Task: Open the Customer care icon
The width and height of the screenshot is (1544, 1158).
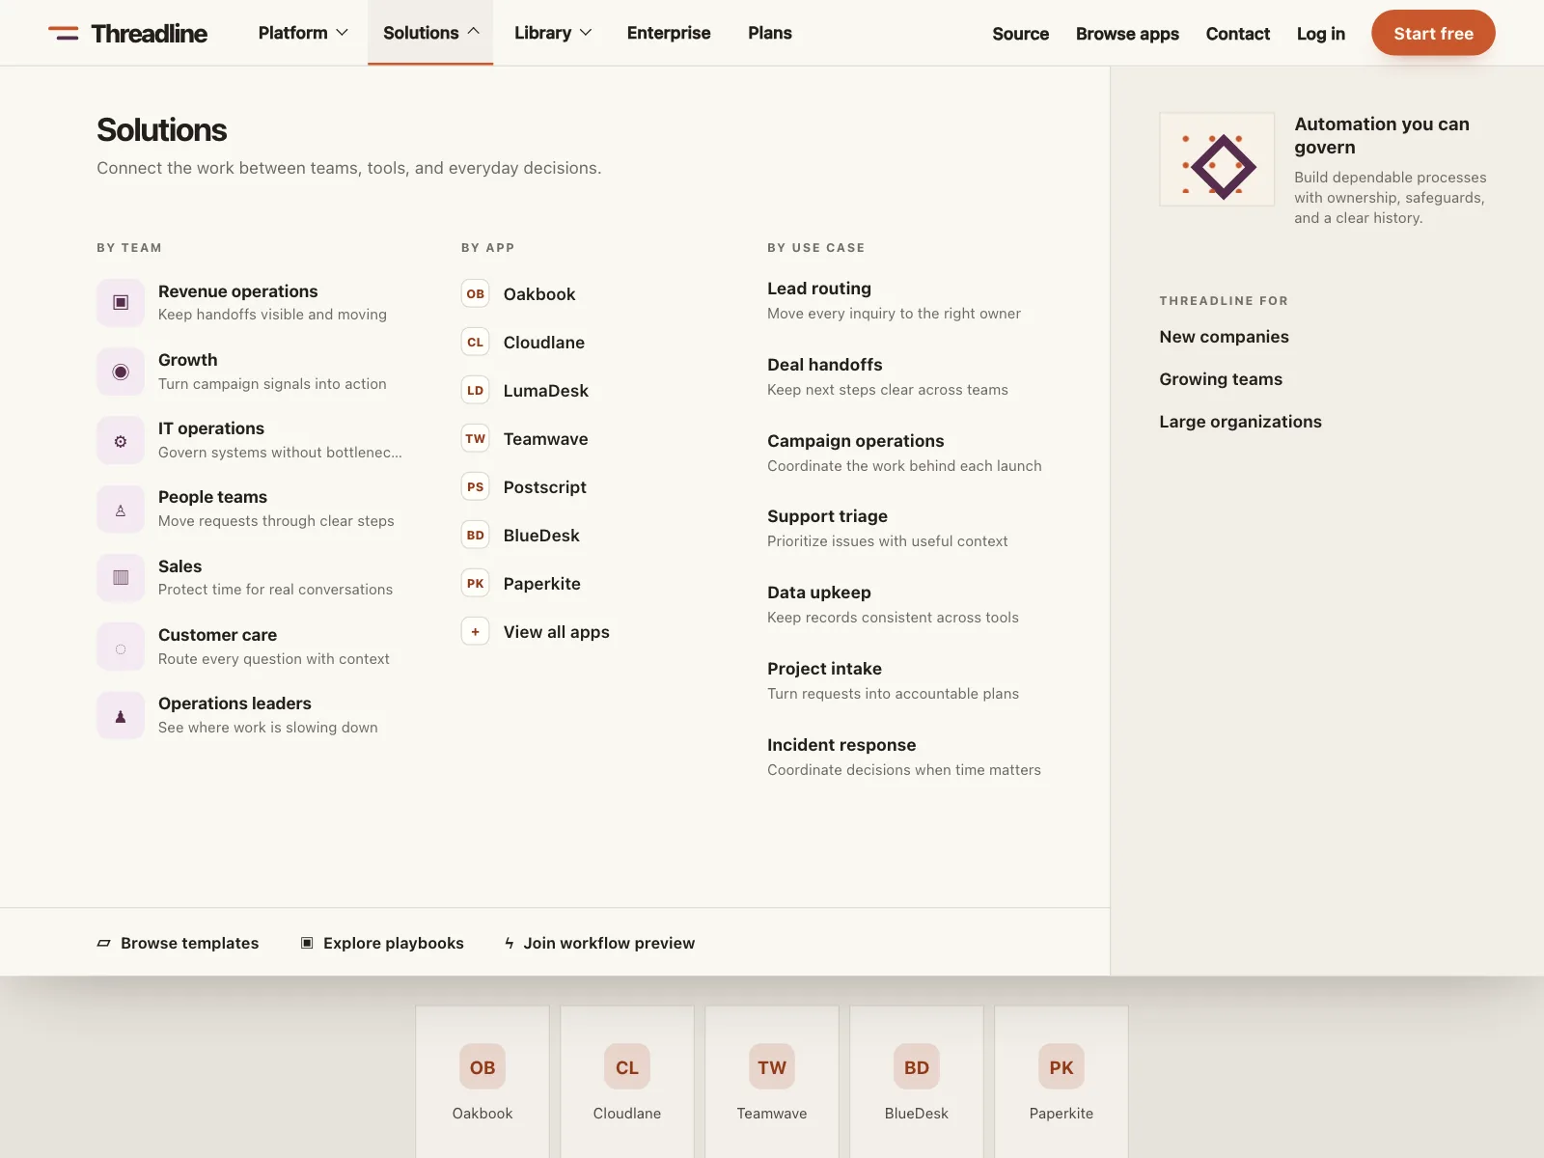Action: 121,647
